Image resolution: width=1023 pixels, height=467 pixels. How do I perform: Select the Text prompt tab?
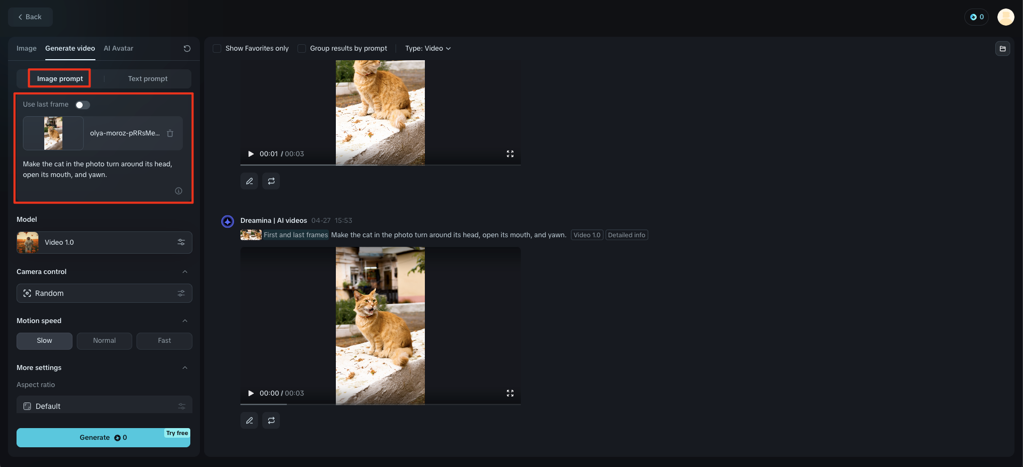(x=148, y=79)
